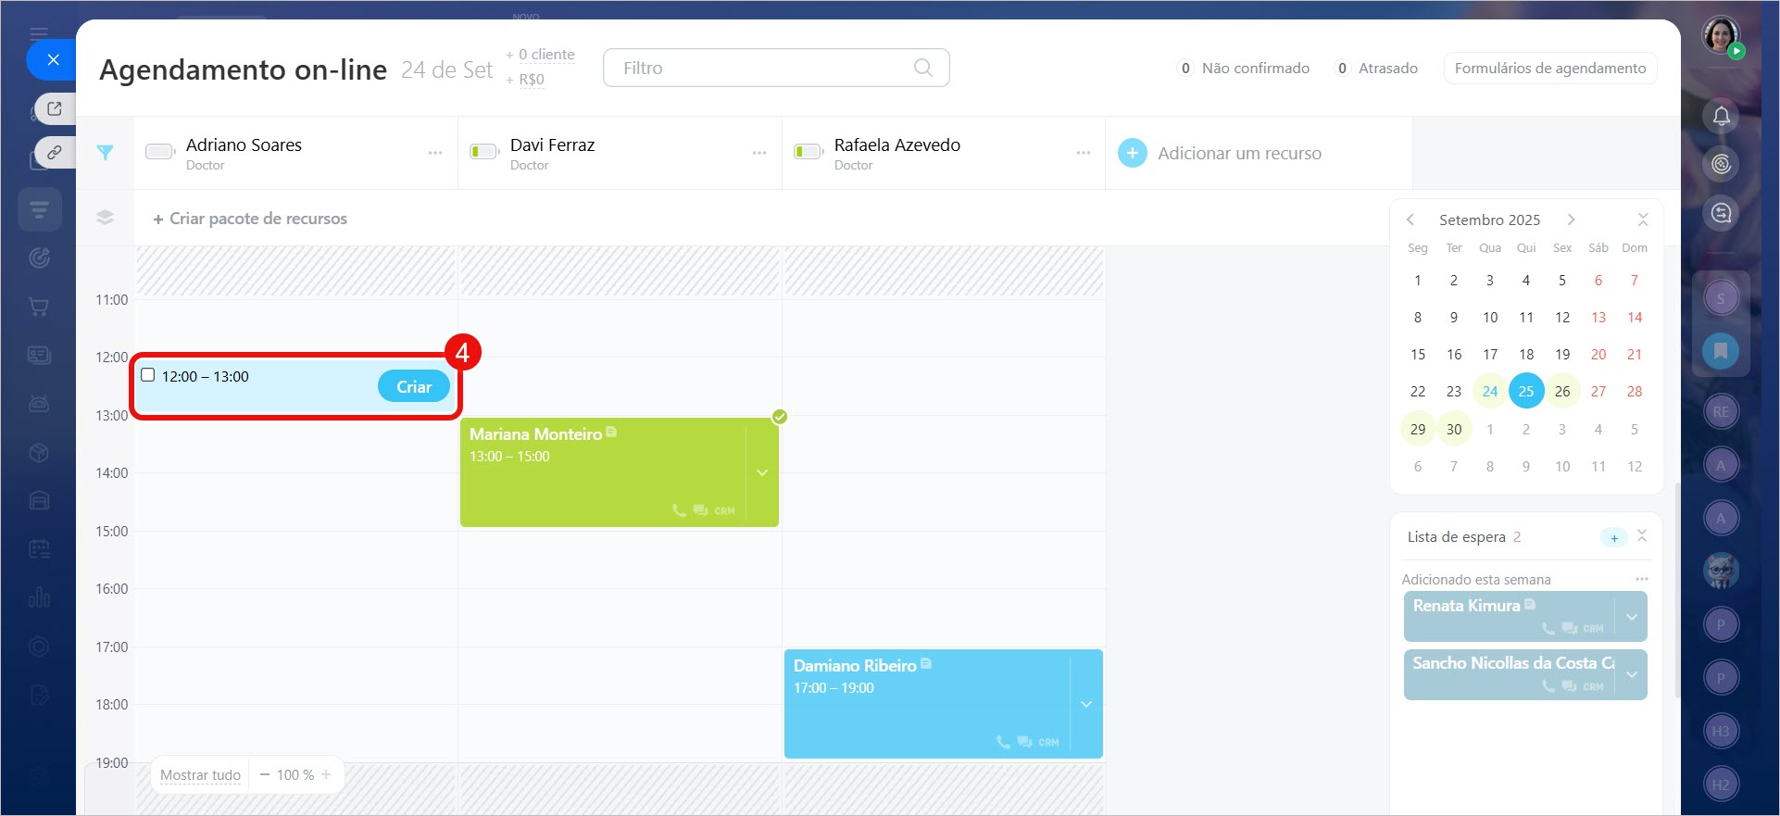
Task: Toggle Rafaela Azevedo resource indicator
Action: (808, 152)
